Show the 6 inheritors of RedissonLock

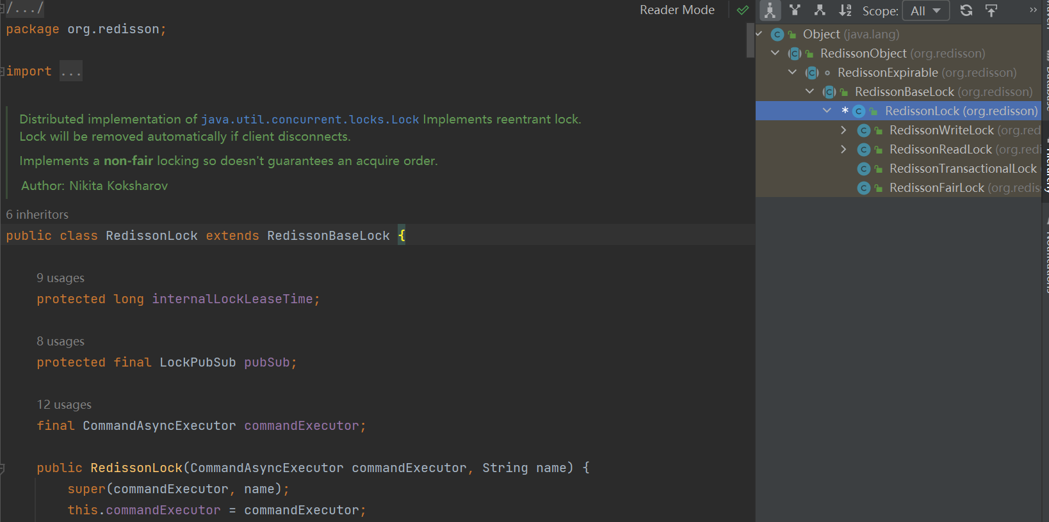pyautogui.click(x=37, y=214)
